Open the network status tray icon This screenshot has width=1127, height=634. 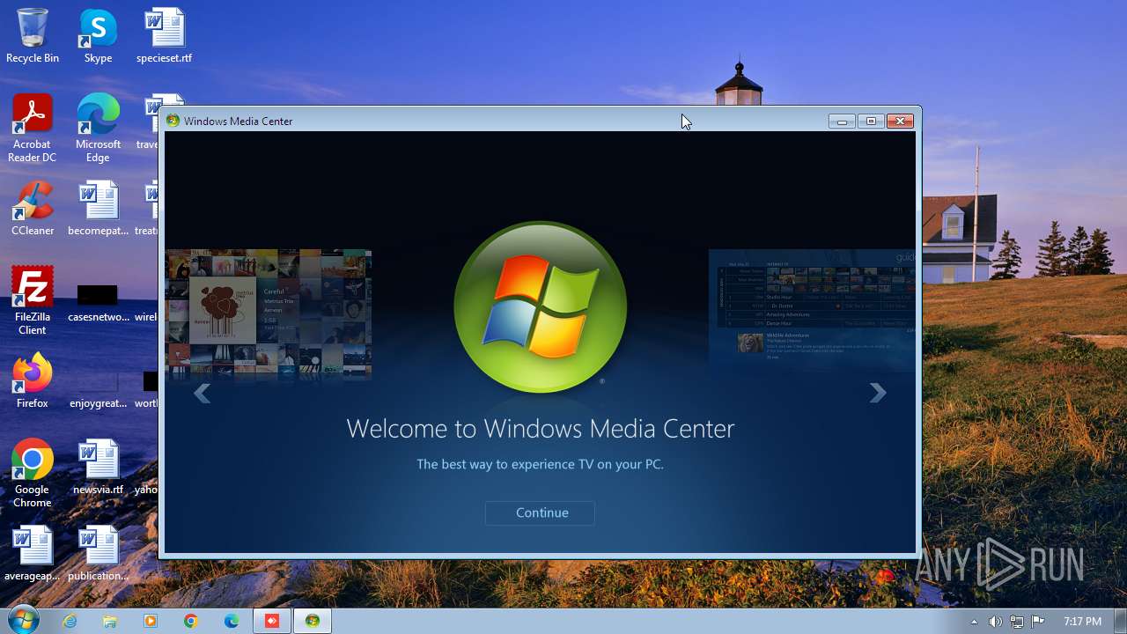click(1016, 622)
